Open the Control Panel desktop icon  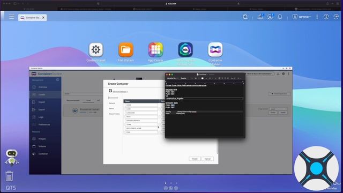click(x=96, y=50)
